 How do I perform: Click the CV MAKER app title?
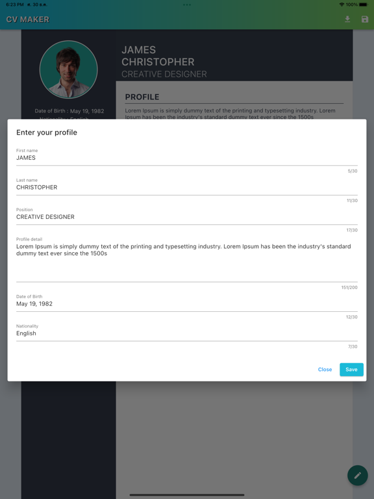[x=28, y=19]
